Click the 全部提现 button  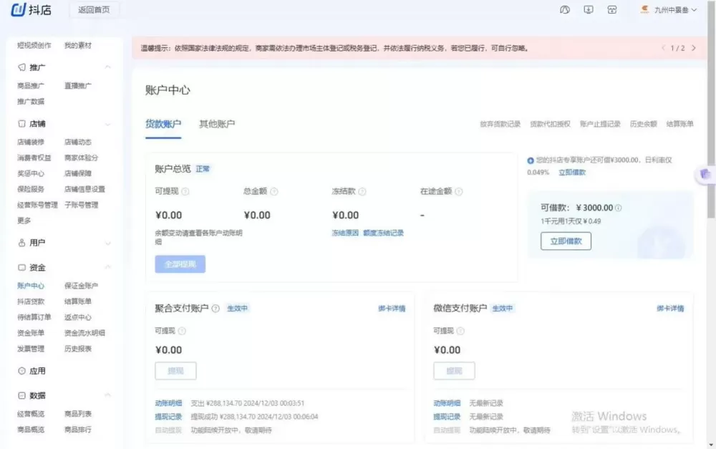(180, 264)
